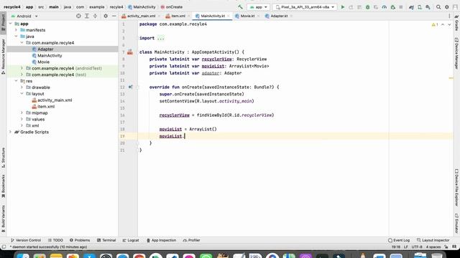Viewport: 460px width, 258px height.
Task: Collapse all in project panel
Action: click(95, 16)
